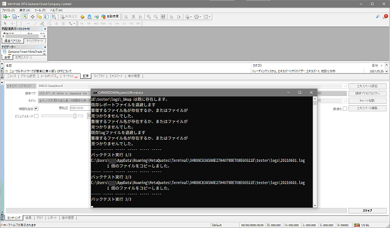The image size is (390, 228).
Task: Switch to tester Results tab
Action: [28, 218]
